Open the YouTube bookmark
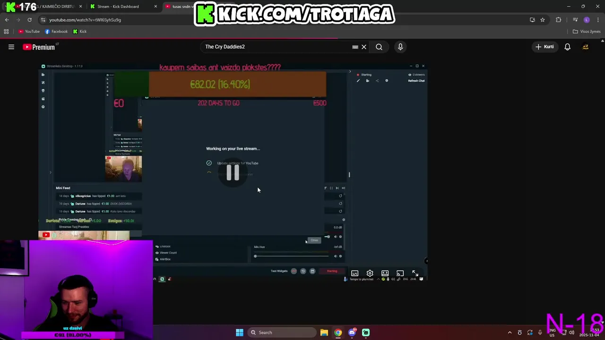 point(29,32)
